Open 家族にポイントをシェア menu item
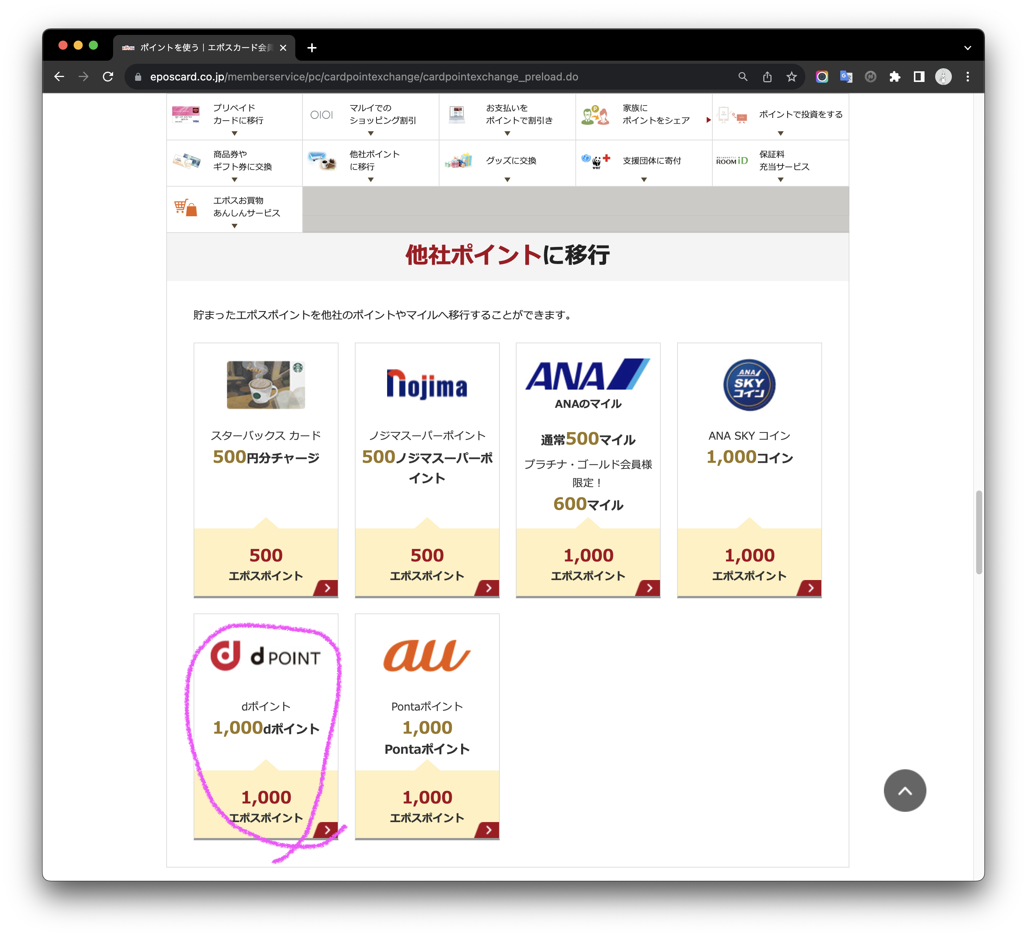The width and height of the screenshot is (1027, 937). tap(644, 116)
